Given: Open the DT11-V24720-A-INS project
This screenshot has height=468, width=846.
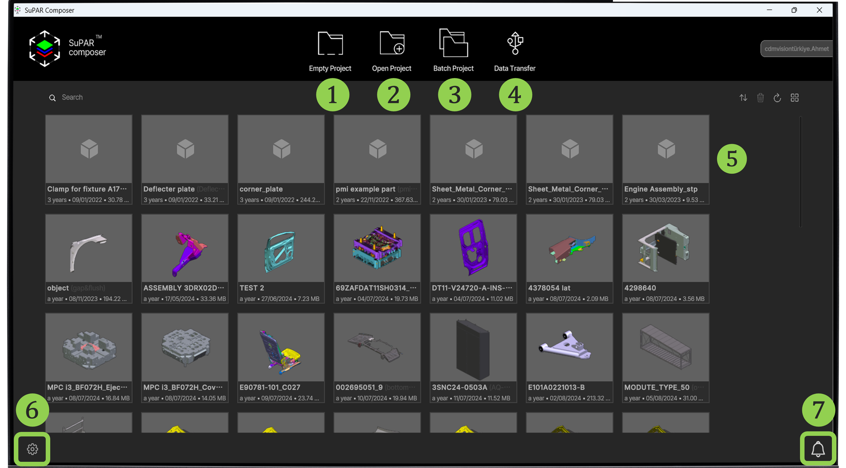Looking at the screenshot, I should [x=473, y=259].
